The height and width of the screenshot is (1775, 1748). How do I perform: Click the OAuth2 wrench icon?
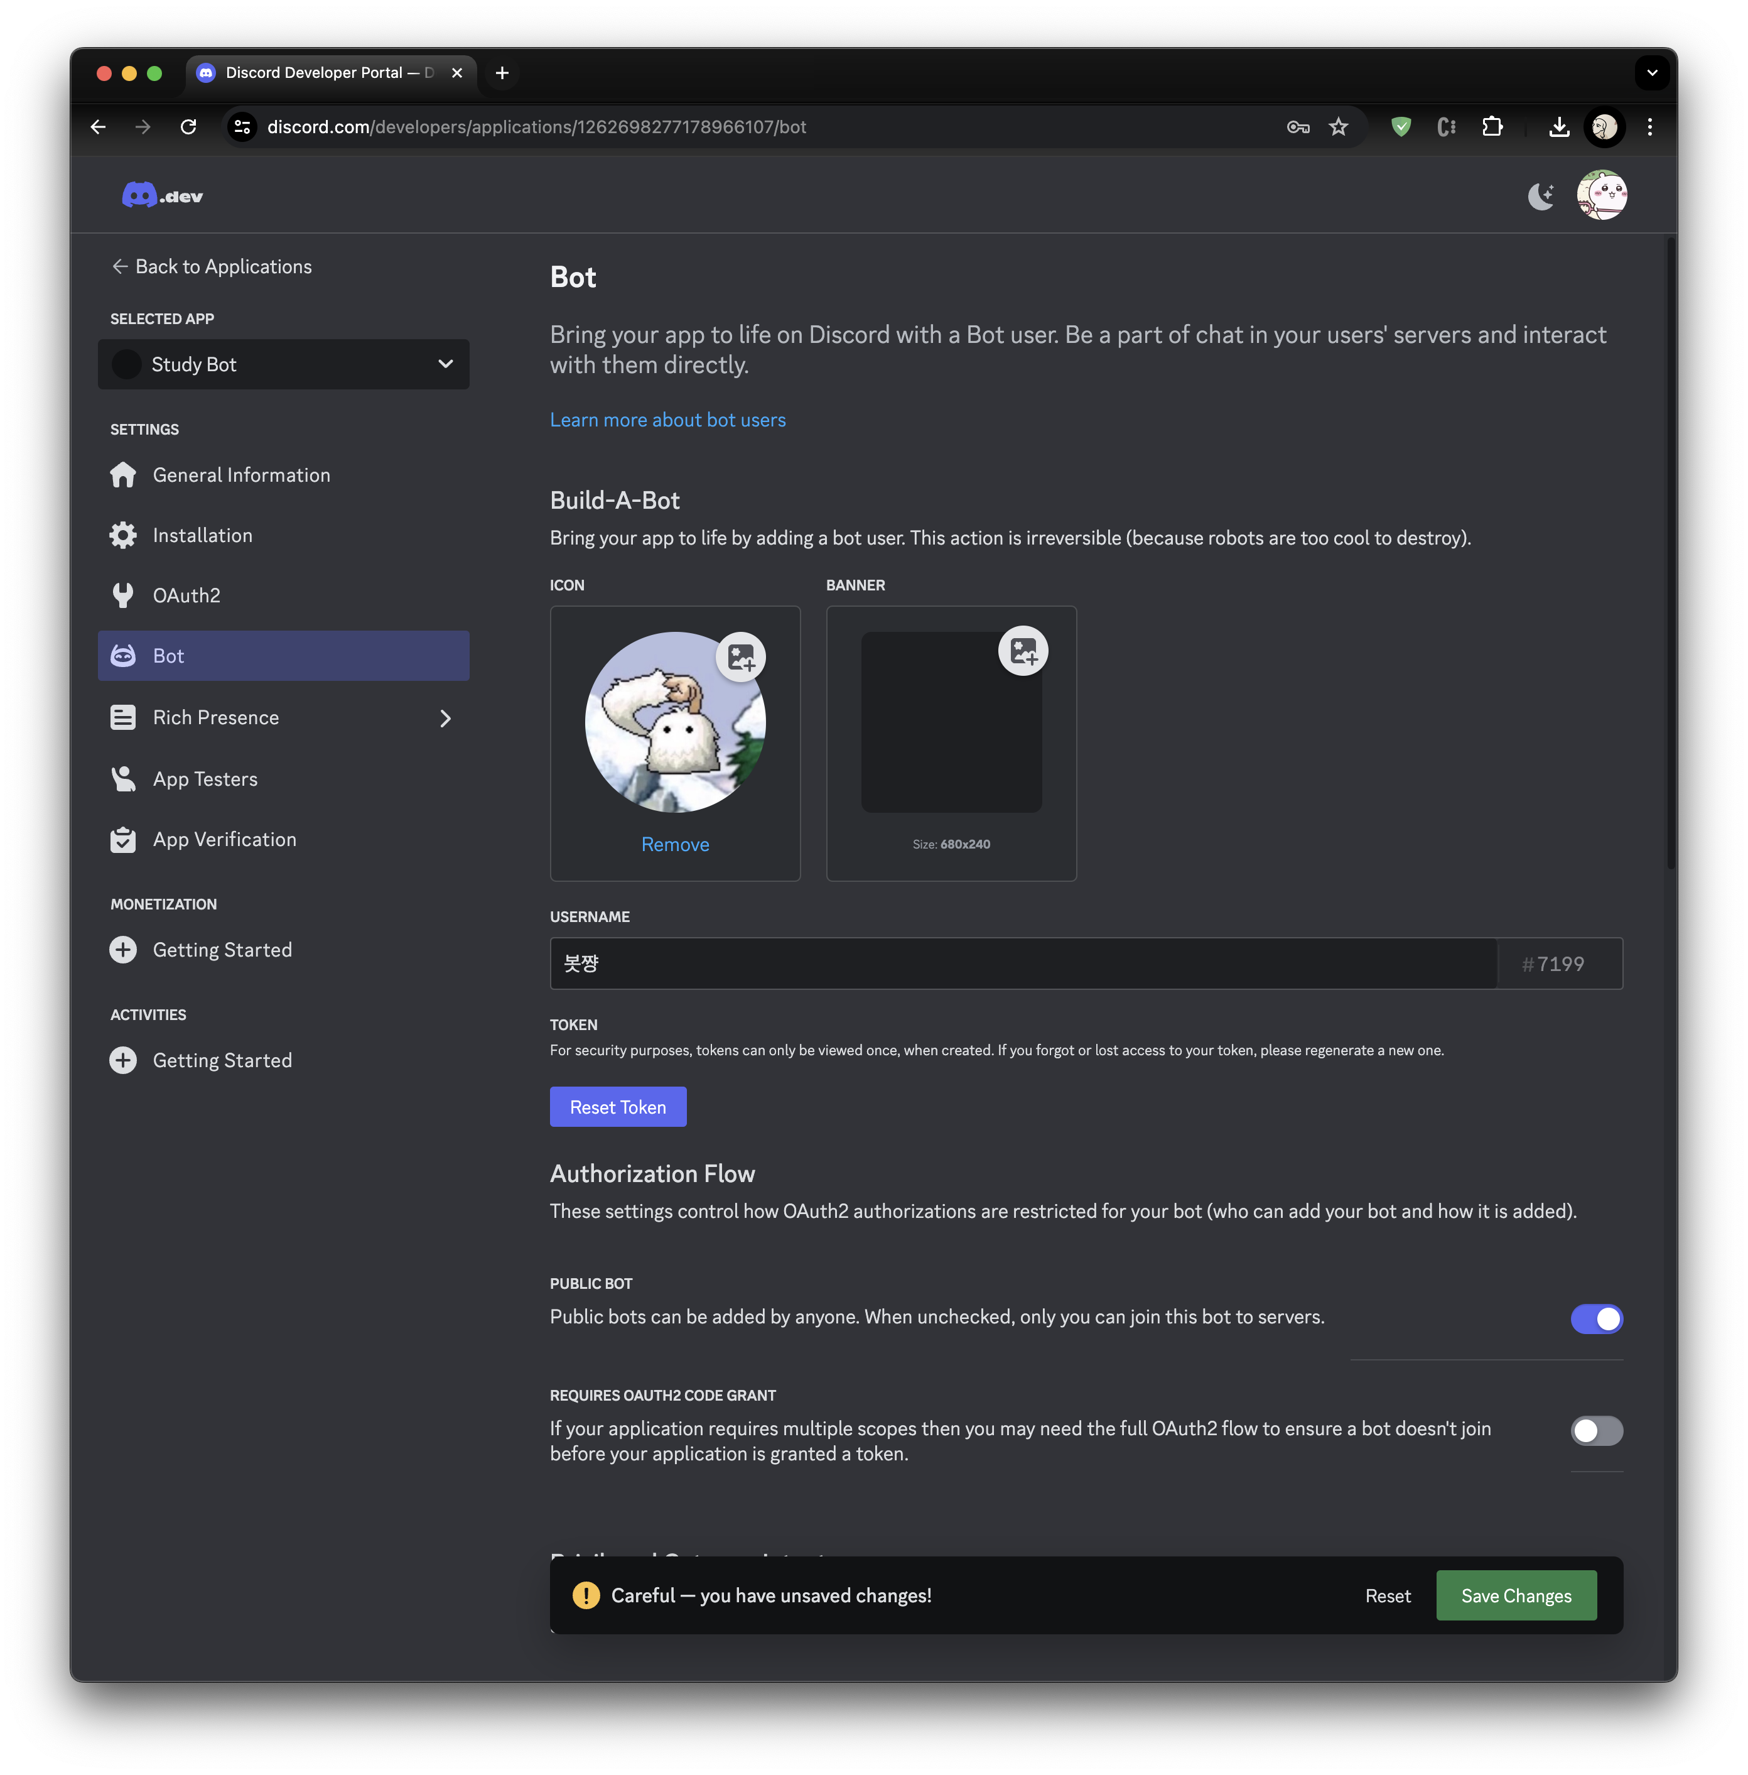coord(123,595)
